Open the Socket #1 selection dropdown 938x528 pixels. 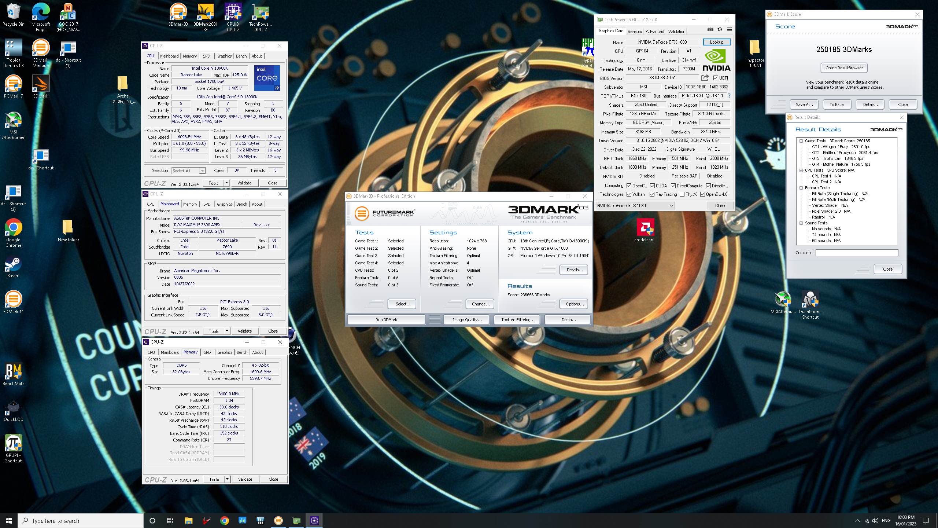point(188,170)
